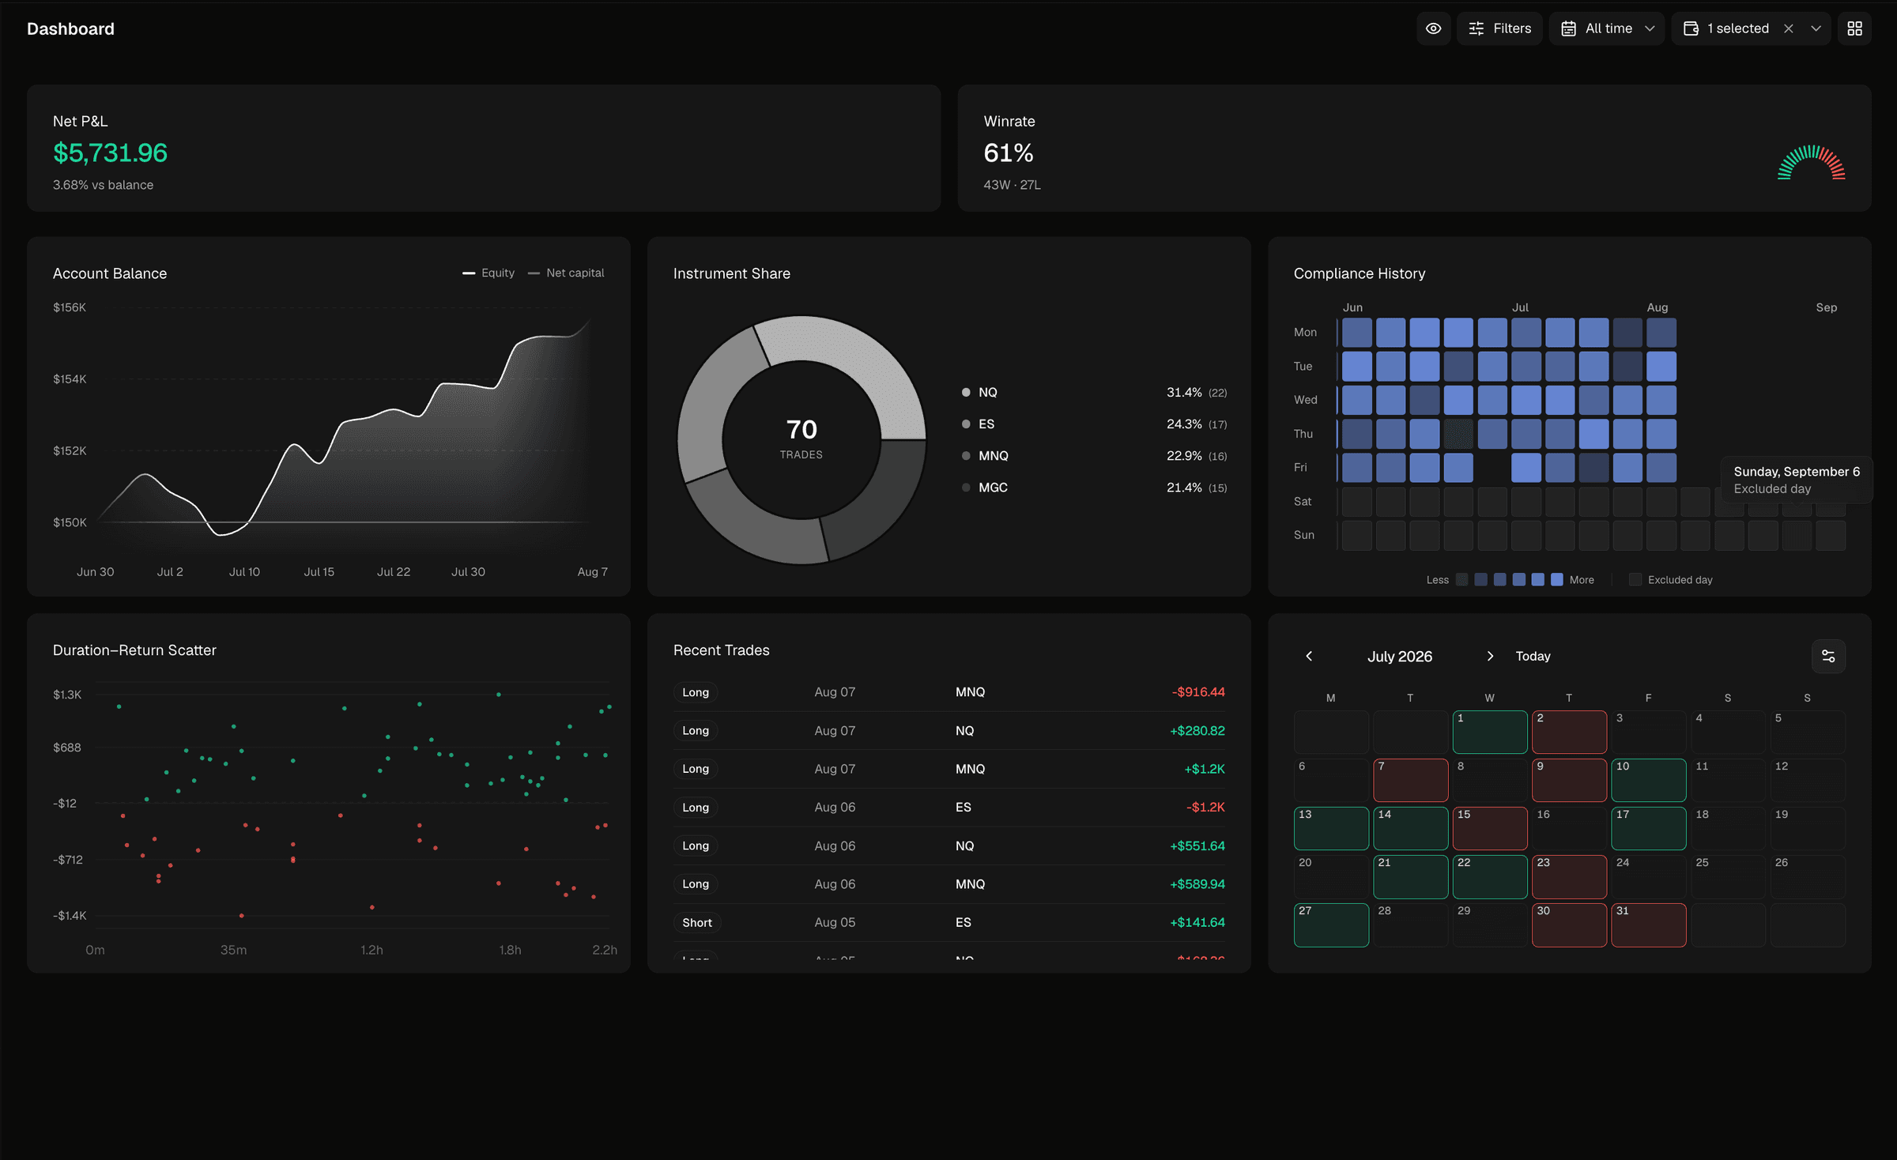This screenshot has width=1897, height=1160.
Task: Jump to Today in calendar
Action: click(x=1533, y=656)
